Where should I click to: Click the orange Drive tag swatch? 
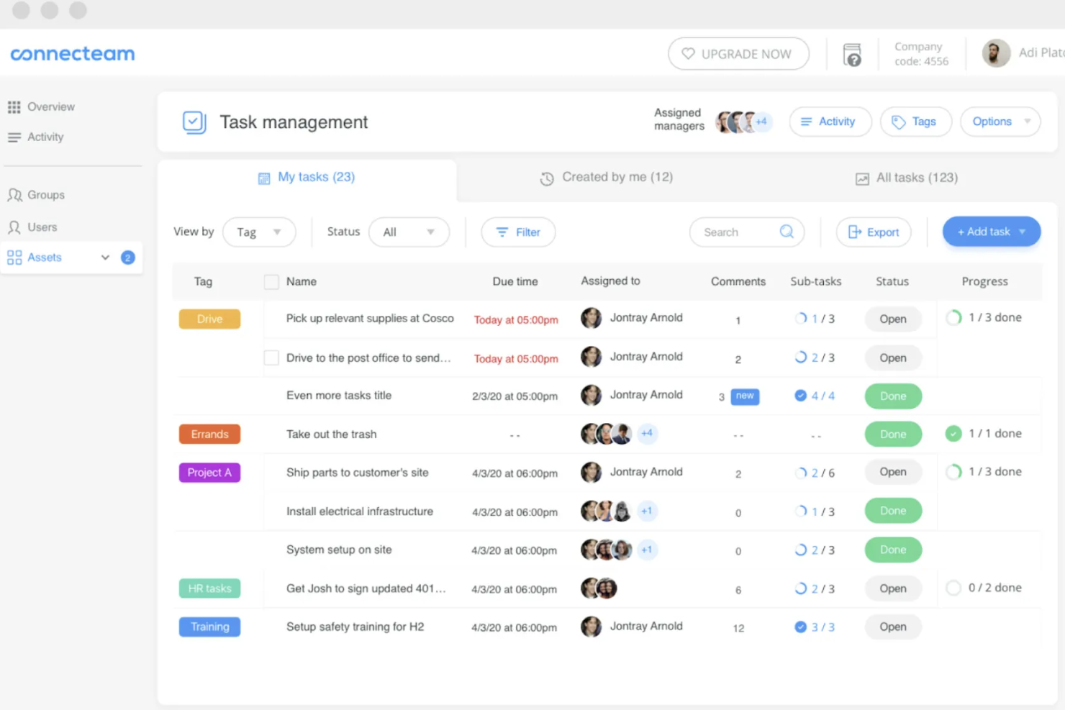[x=209, y=319]
